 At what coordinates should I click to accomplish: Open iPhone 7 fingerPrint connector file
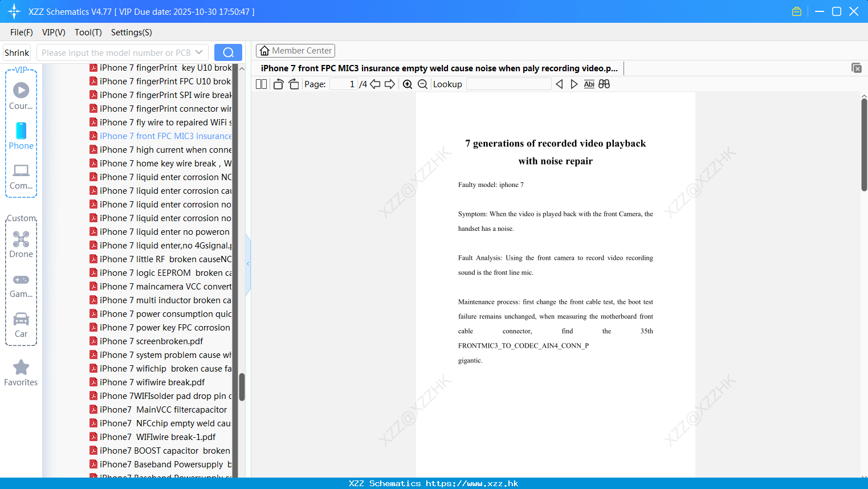coord(160,109)
